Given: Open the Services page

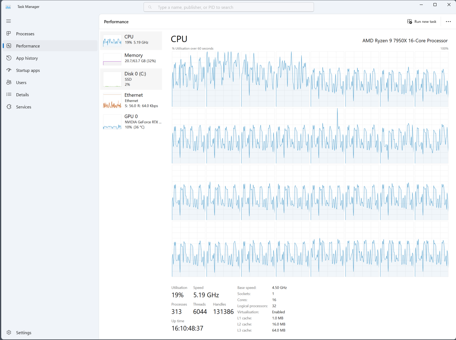Looking at the screenshot, I should [23, 107].
